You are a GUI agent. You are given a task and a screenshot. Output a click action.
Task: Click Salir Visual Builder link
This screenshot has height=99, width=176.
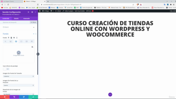click(80, 11)
